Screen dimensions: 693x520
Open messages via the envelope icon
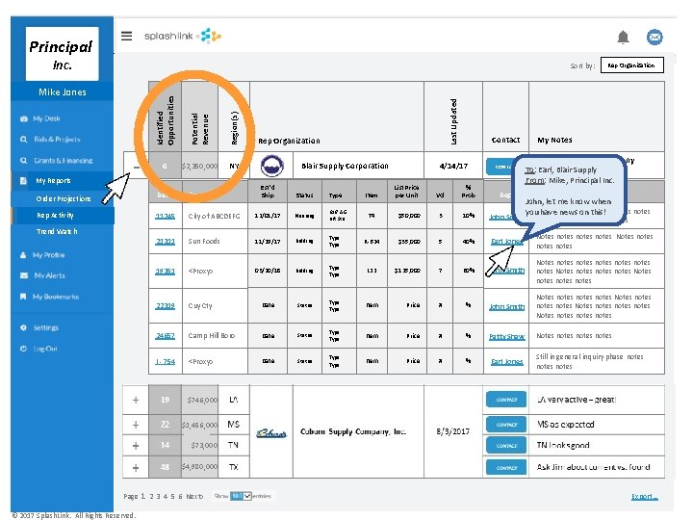[x=654, y=38]
